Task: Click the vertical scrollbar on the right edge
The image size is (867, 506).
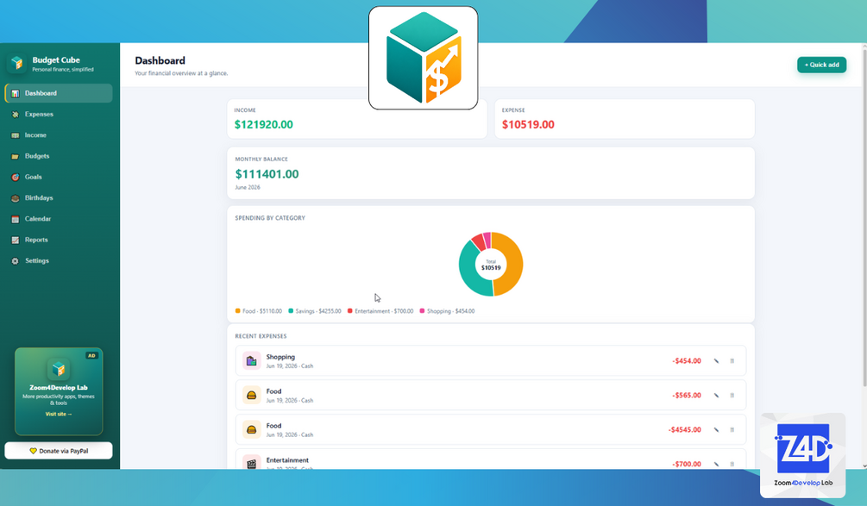Action: pos(864,218)
